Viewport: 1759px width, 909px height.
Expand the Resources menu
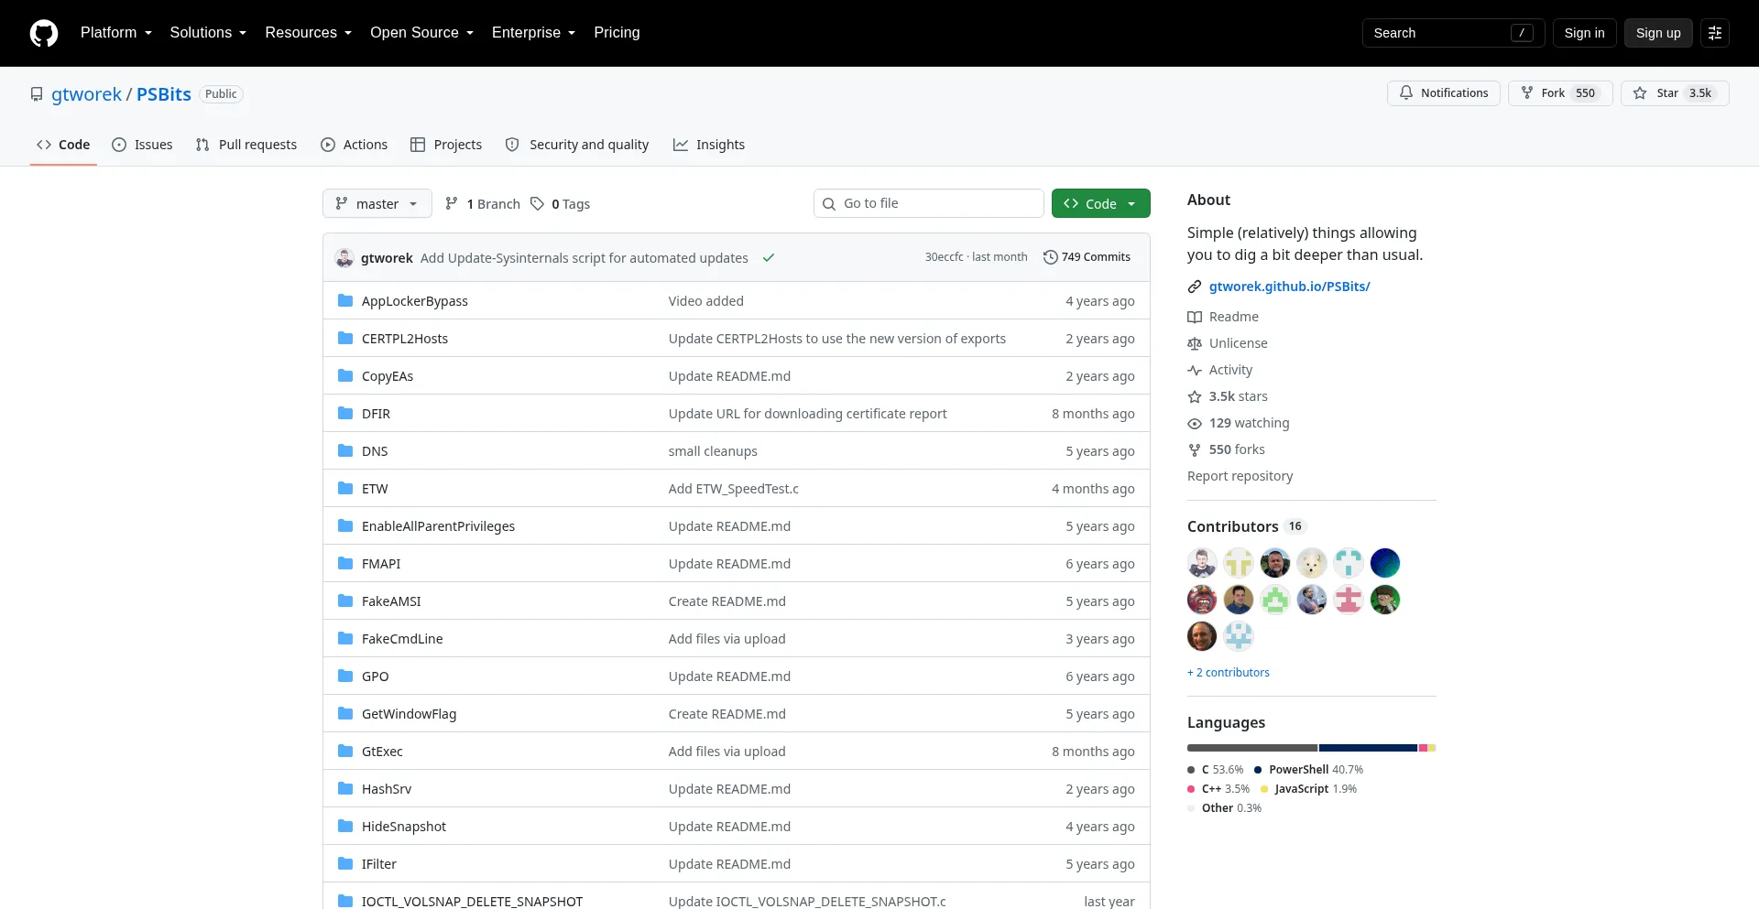coord(308,33)
